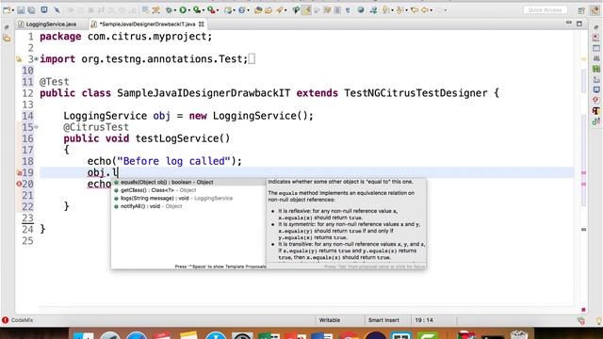Click the green Run button icon
This screenshot has height=339, width=603.
(x=183, y=10)
